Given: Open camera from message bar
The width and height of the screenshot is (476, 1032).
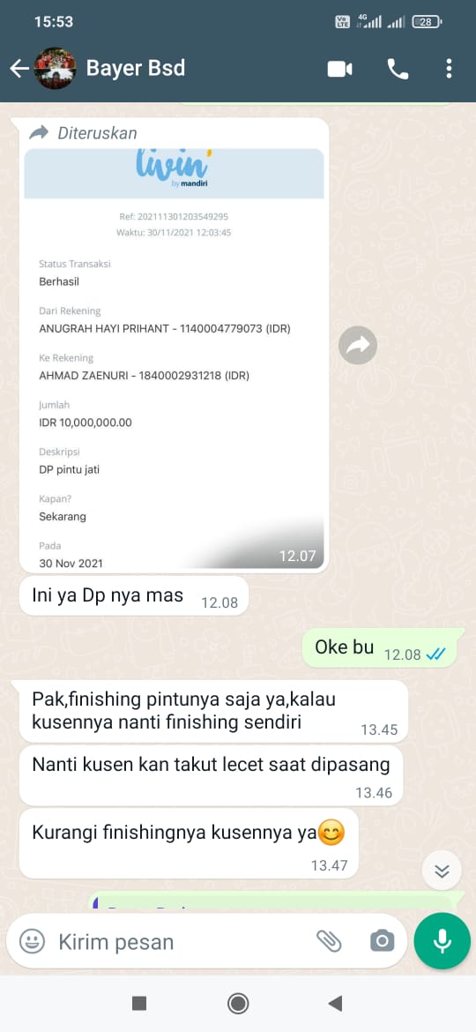Looking at the screenshot, I should point(382,941).
